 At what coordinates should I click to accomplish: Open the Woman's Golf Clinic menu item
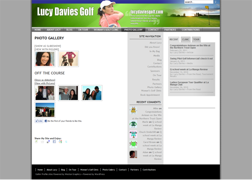pos(106,30)
